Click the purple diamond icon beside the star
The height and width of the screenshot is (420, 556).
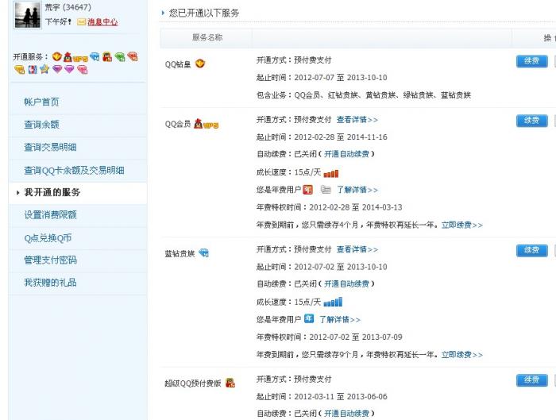[57, 69]
